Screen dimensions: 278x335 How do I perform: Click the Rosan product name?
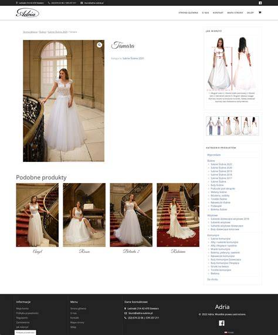tap(84, 252)
